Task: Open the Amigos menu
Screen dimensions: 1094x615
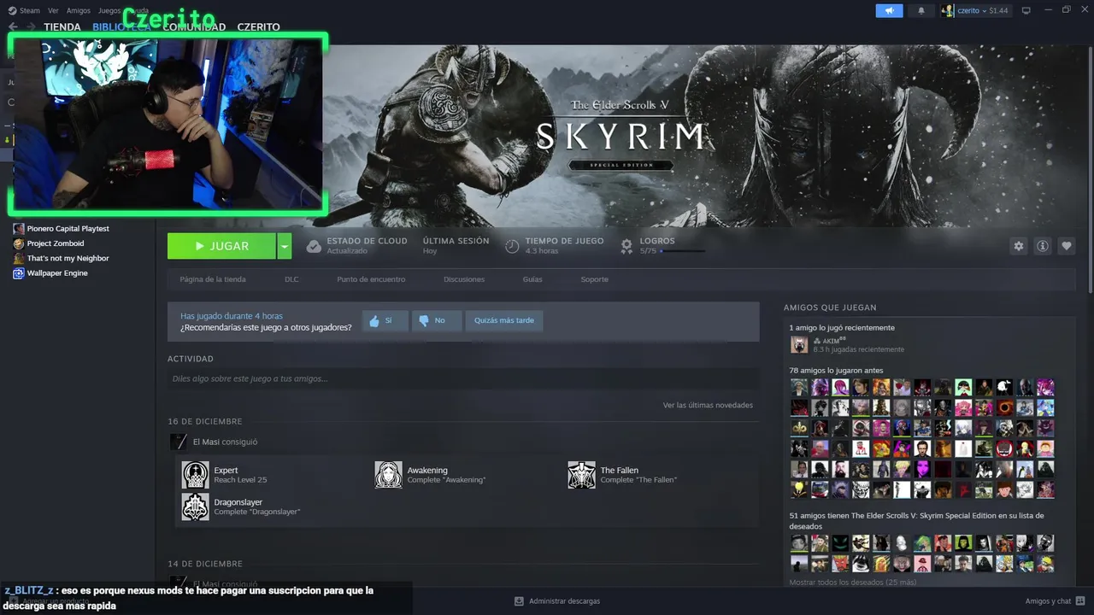Action: [x=78, y=10]
